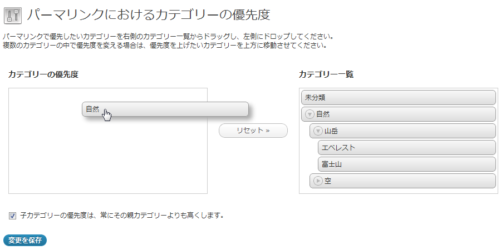Click the settings sliders icon beside the page title
Image resolution: width=501 pixels, height=250 pixels.
pyautogui.click(x=12, y=15)
